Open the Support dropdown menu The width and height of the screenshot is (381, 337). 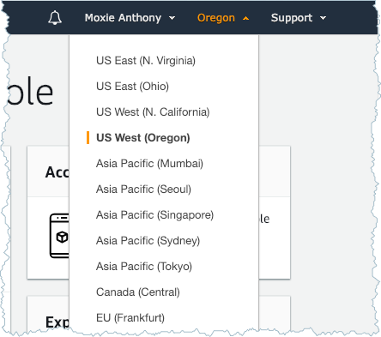[x=299, y=18]
